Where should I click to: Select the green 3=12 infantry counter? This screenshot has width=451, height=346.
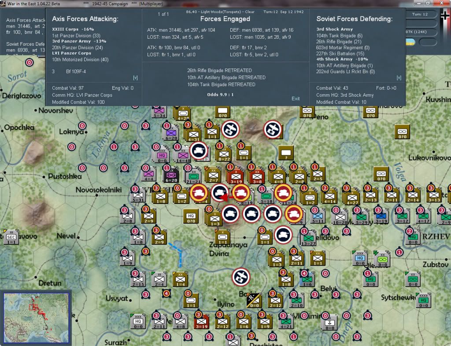(x=403, y=216)
